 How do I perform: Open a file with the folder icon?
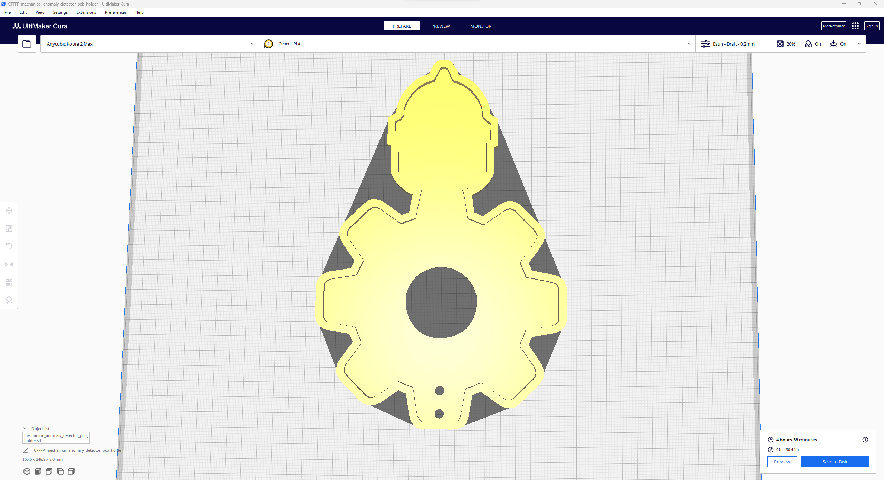[27, 43]
